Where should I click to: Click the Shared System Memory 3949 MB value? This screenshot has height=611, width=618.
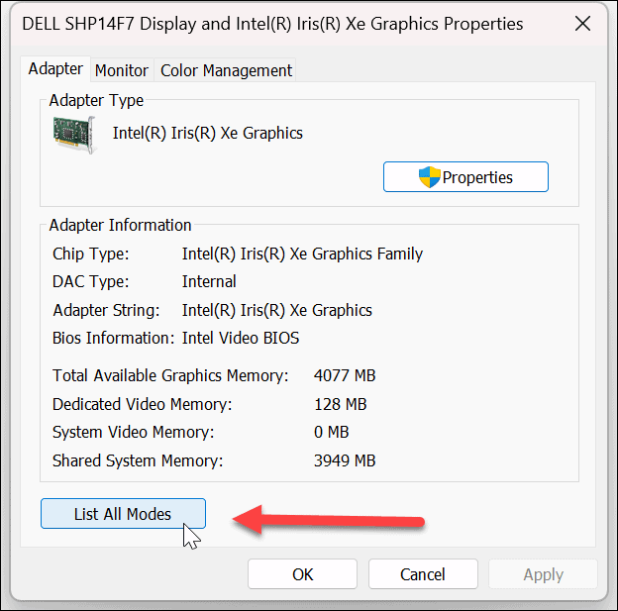click(344, 460)
